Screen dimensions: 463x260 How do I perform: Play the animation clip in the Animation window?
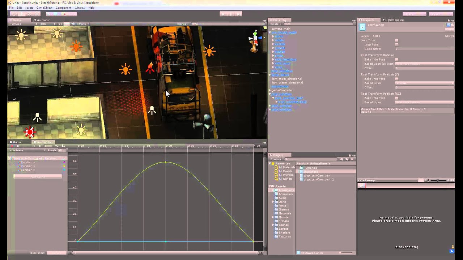click(18, 146)
